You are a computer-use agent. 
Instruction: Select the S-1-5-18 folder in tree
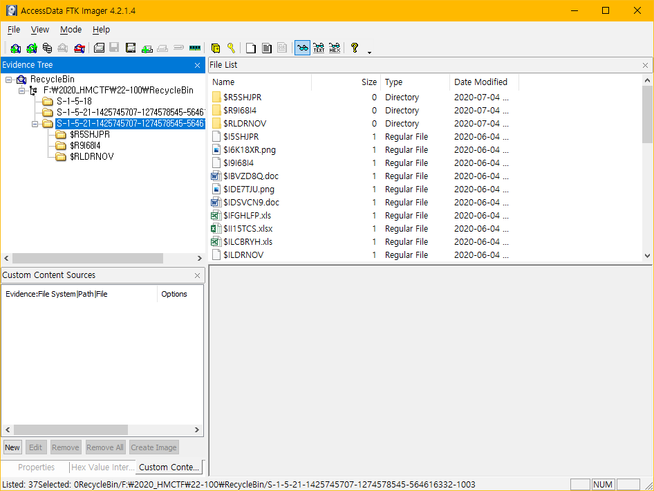[74, 102]
